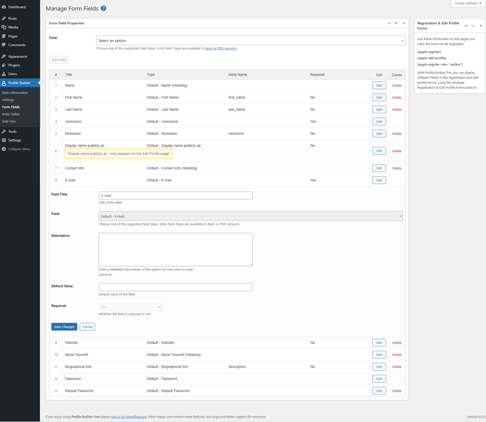Open the Select an option field dropdown

[x=251, y=40]
